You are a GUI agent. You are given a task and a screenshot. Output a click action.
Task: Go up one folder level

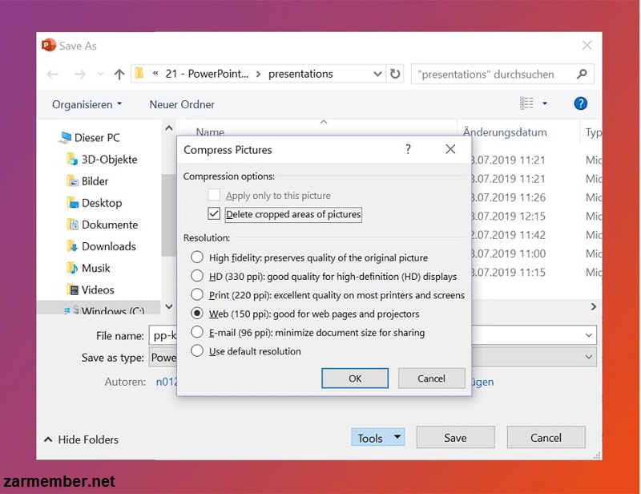click(x=119, y=74)
